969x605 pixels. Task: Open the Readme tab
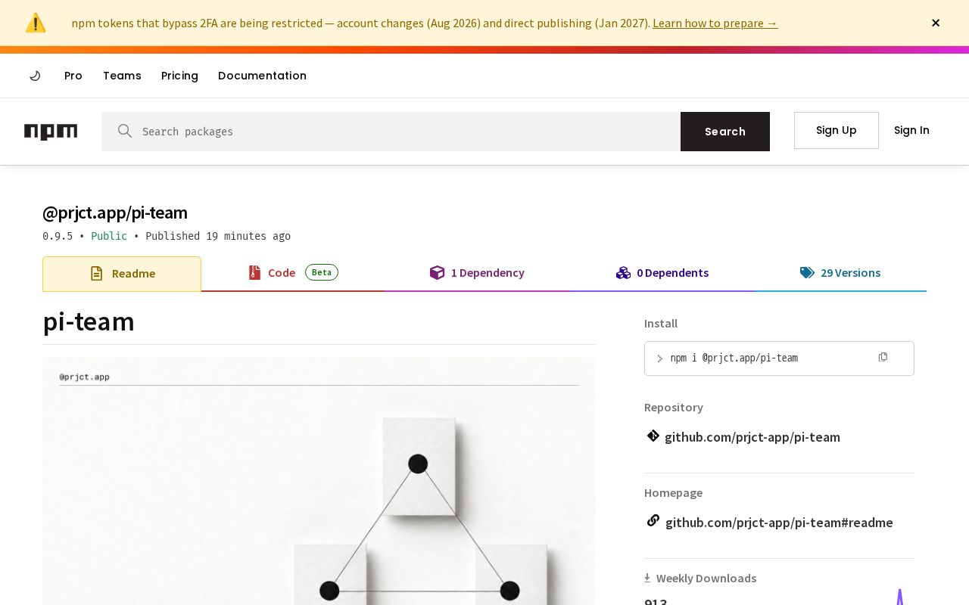[x=122, y=274]
